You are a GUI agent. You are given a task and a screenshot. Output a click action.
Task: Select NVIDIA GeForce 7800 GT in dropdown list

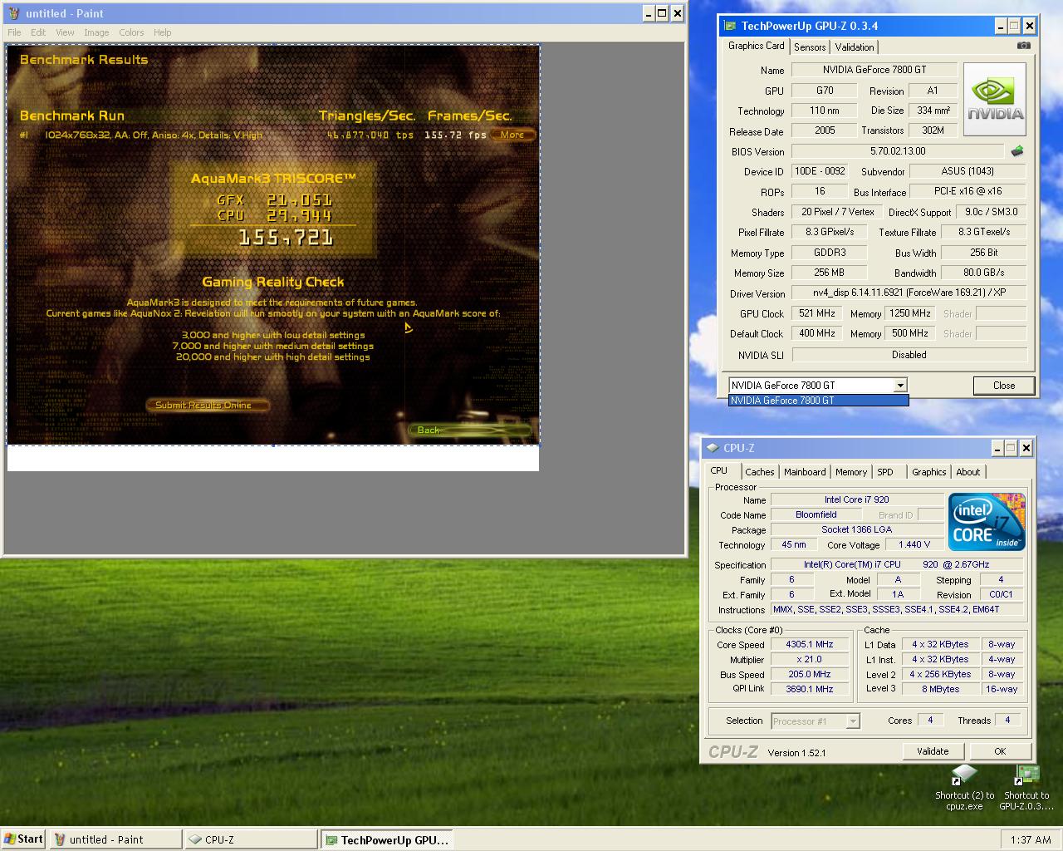tap(818, 401)
